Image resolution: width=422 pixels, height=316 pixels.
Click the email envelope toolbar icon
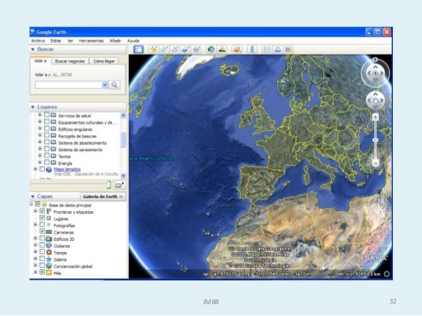click(267, 49)
